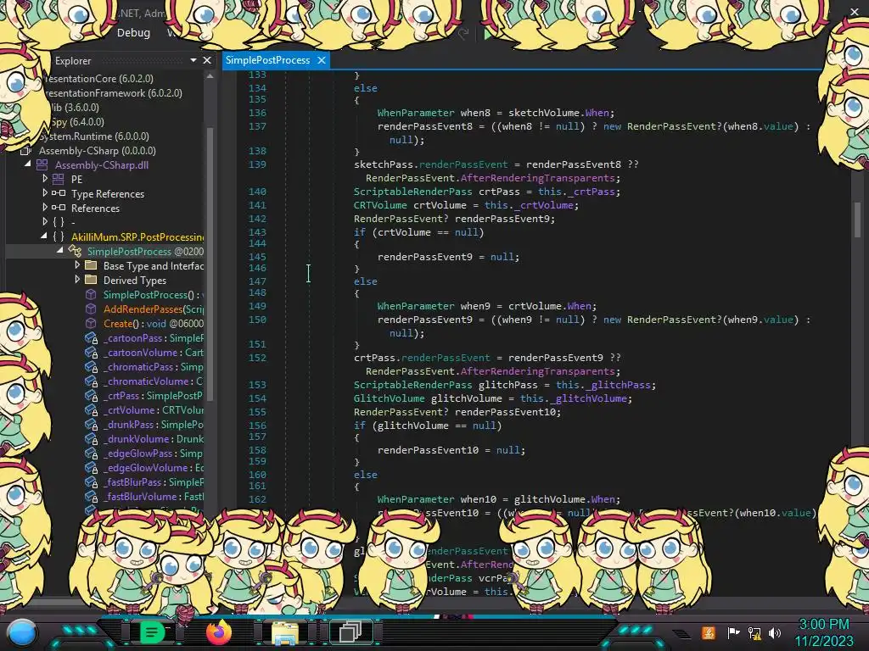Select the Create() : void method

tap(154, 323)
